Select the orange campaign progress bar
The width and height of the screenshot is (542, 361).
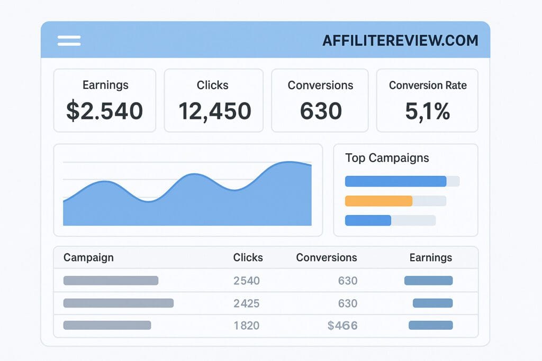(378, 201)
